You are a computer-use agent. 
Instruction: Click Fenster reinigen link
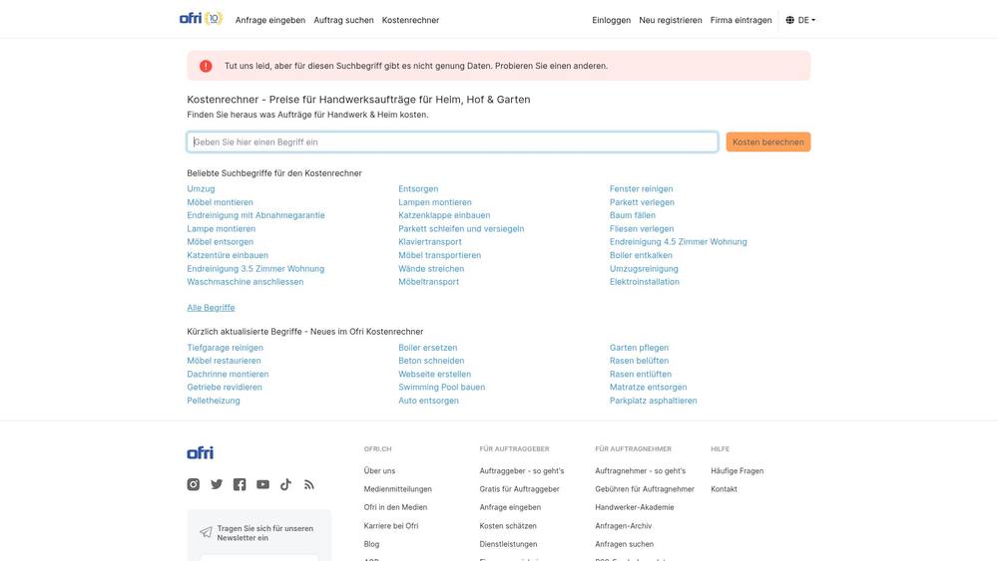(x=641, y=188)
